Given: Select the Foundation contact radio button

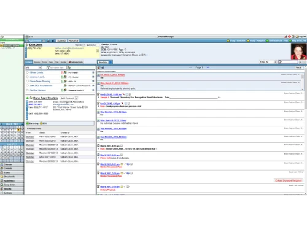Looking at the screenshot, I should point(28,86).
